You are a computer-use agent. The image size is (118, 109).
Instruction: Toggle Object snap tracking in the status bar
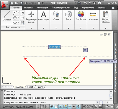[x=60, y=107]
